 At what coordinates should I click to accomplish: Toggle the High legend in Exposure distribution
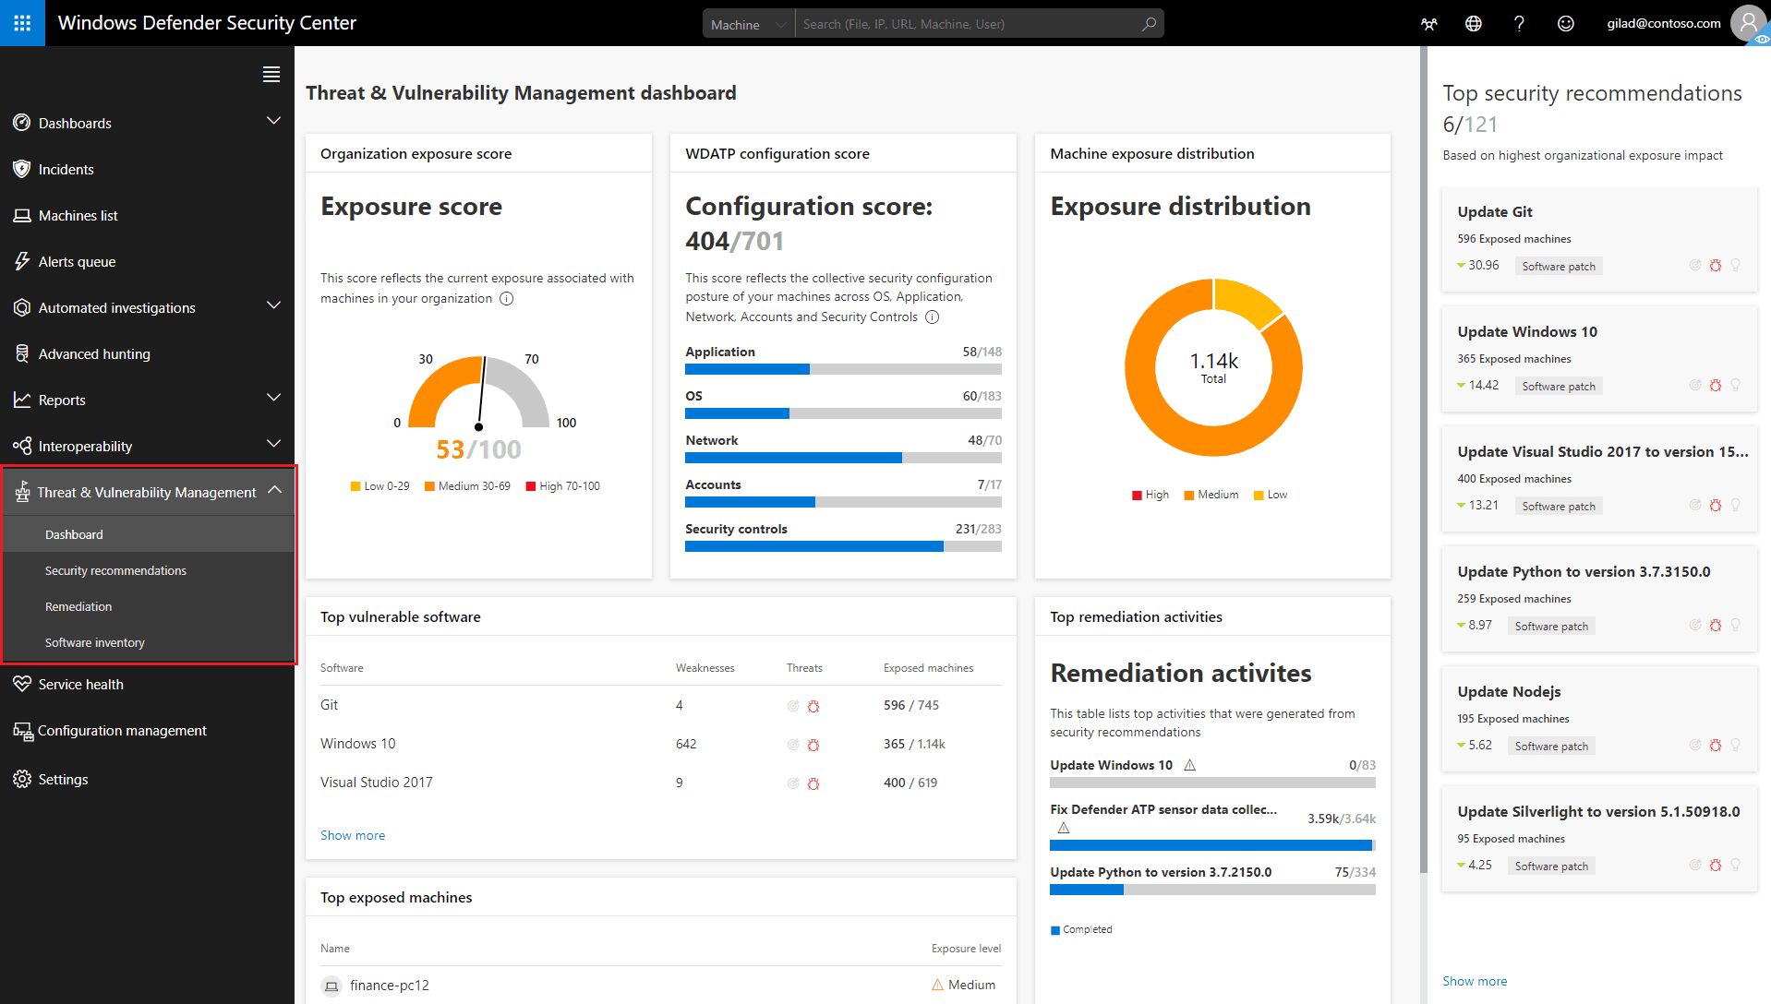pyautogui.click(x=1150, y=494)
